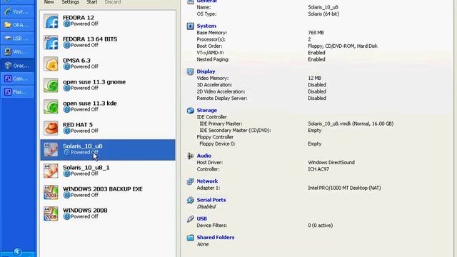
Task: Click the Solaris_10_u8_1 VM icon
Action: click(x=51, y=171)
